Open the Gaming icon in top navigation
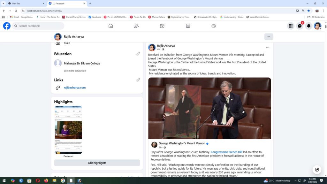The width and height of the screenshot is (327, 184). coord(214,26)
